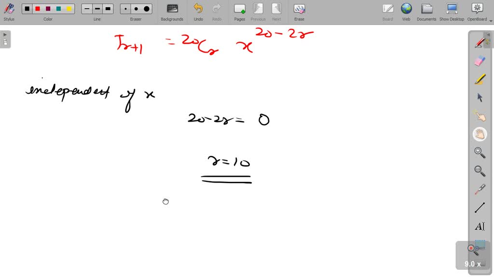Select the highlighter marker tool

tap(480, 79)
